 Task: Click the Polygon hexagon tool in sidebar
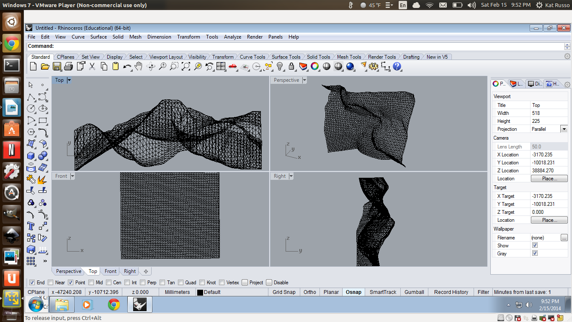click(31, 132)
